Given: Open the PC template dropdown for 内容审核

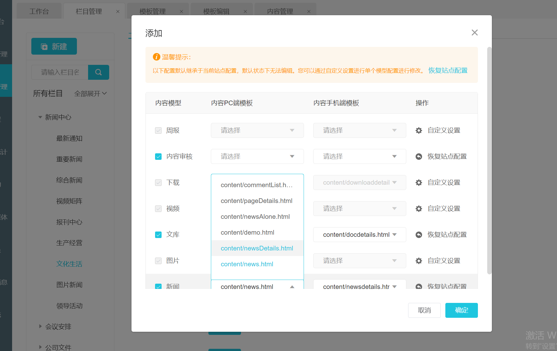Looking at the screenshot, I should [x=257, y=156].
